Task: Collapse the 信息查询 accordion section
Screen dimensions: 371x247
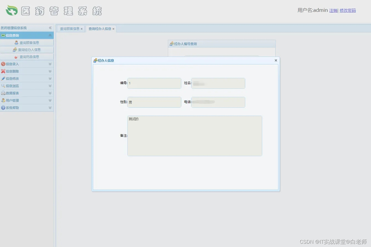Action: [x=50, y=35]
